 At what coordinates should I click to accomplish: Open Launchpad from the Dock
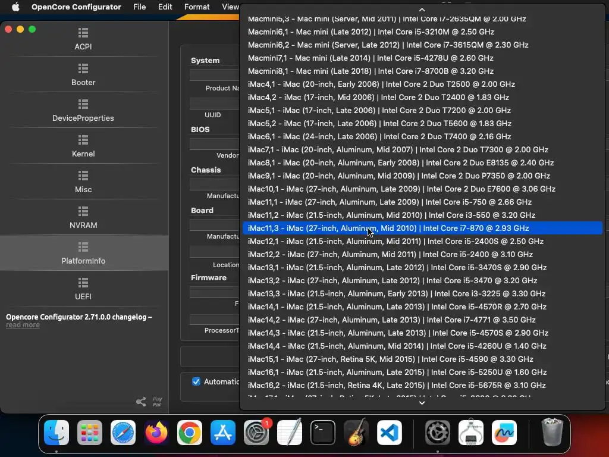90,433
